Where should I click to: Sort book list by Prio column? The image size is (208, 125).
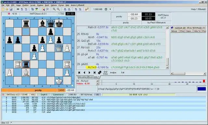(182, 31)
